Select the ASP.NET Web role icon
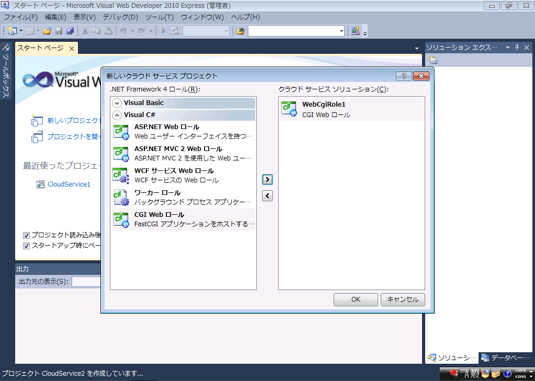The image size is (535, 381). (121, 131)
